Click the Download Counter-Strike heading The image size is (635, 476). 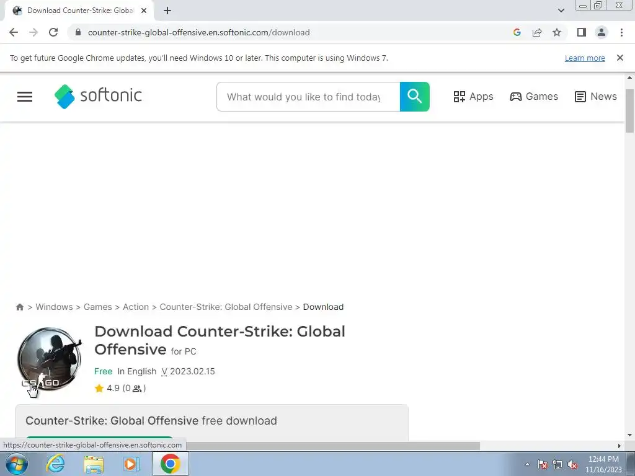click(220, 340)
